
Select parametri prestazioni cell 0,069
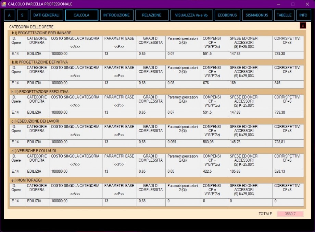tap(183, 143)
